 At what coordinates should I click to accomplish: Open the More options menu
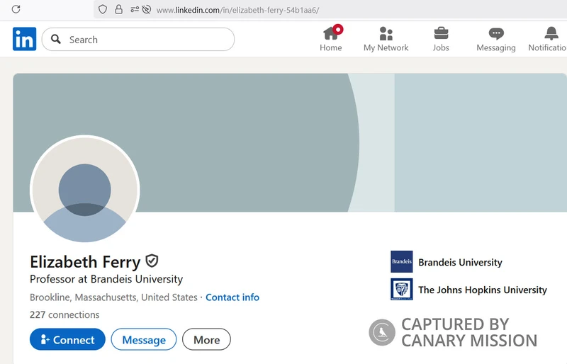(206, 339)
